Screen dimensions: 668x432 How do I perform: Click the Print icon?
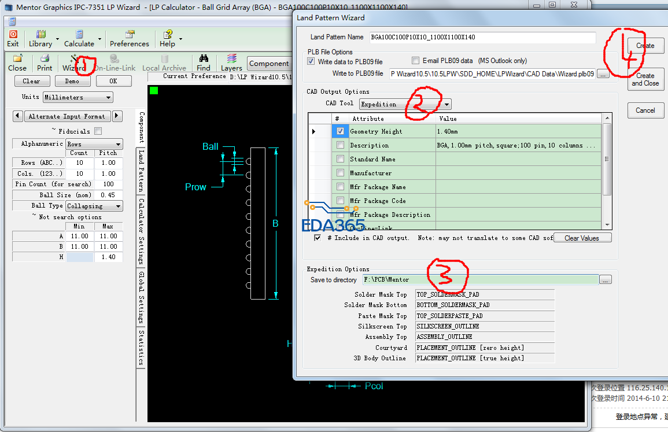coord(45,62)
